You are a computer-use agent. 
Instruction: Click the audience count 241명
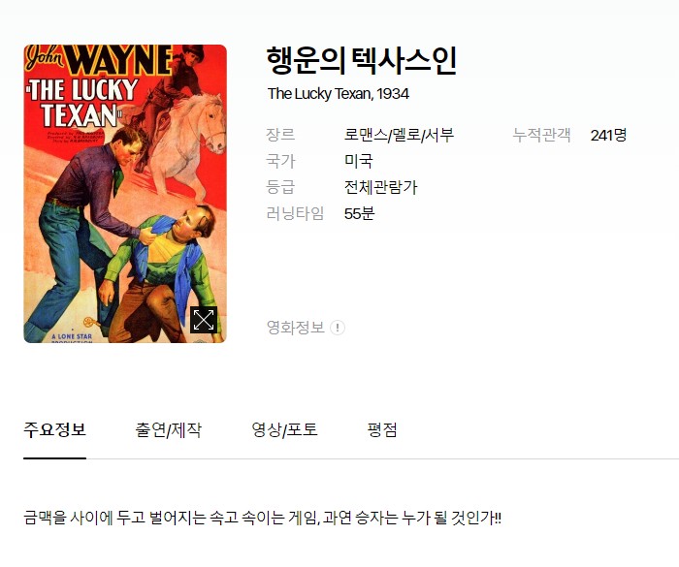click(608, 135)
